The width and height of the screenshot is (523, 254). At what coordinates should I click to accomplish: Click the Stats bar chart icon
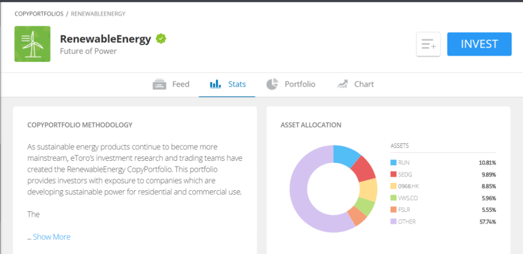coord(215,84)
